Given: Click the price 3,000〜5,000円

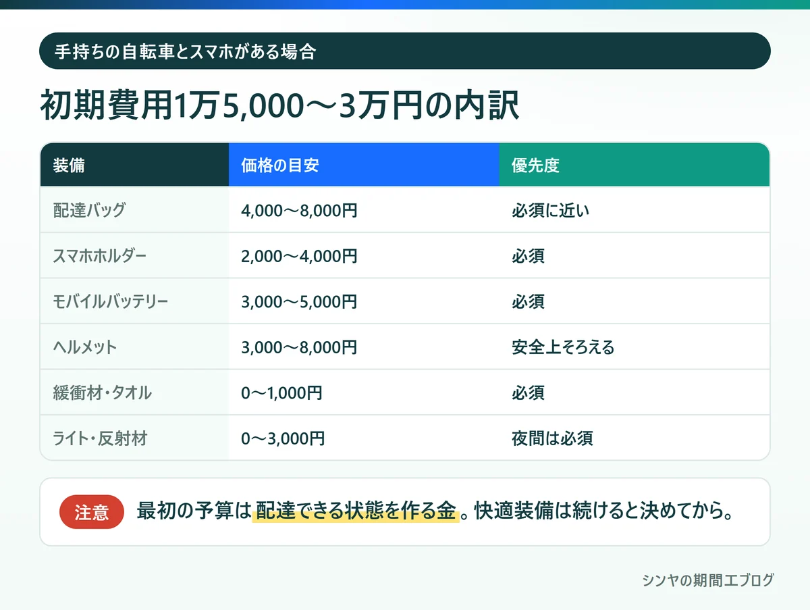Looking at the screenshot, I should (299, 301).
